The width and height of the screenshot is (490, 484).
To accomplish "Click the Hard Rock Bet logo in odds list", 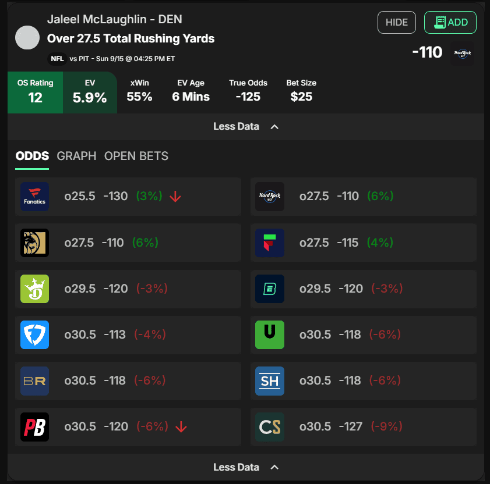I will [x=270, y=197].
